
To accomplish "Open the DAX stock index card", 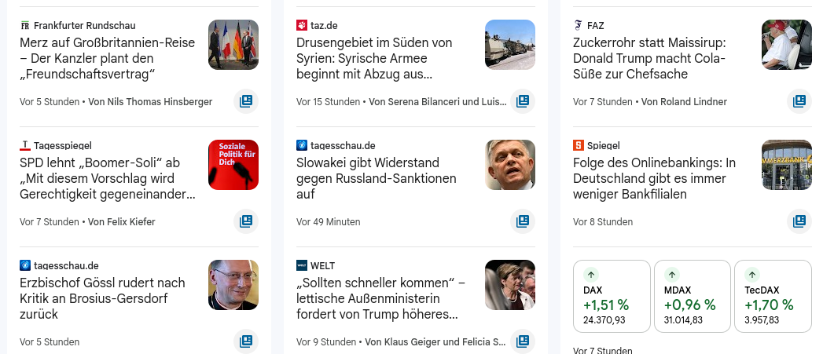I will click(x=612, y=297).
